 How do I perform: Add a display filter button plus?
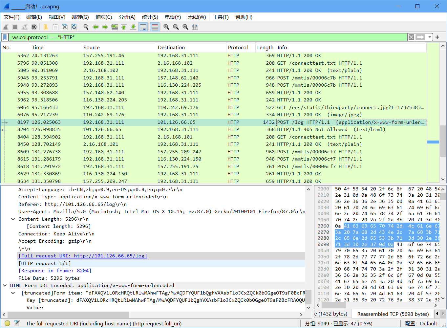(x=437, y=37)
